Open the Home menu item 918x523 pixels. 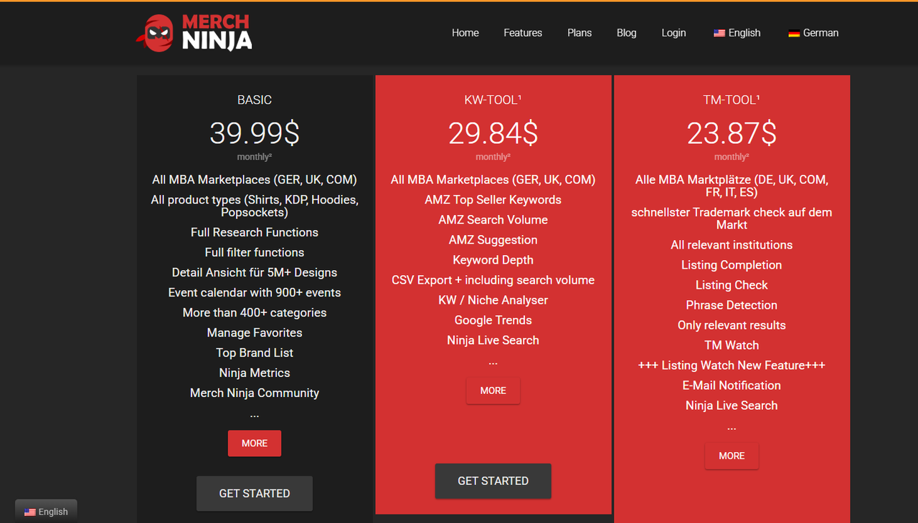[x=465, y=33]
